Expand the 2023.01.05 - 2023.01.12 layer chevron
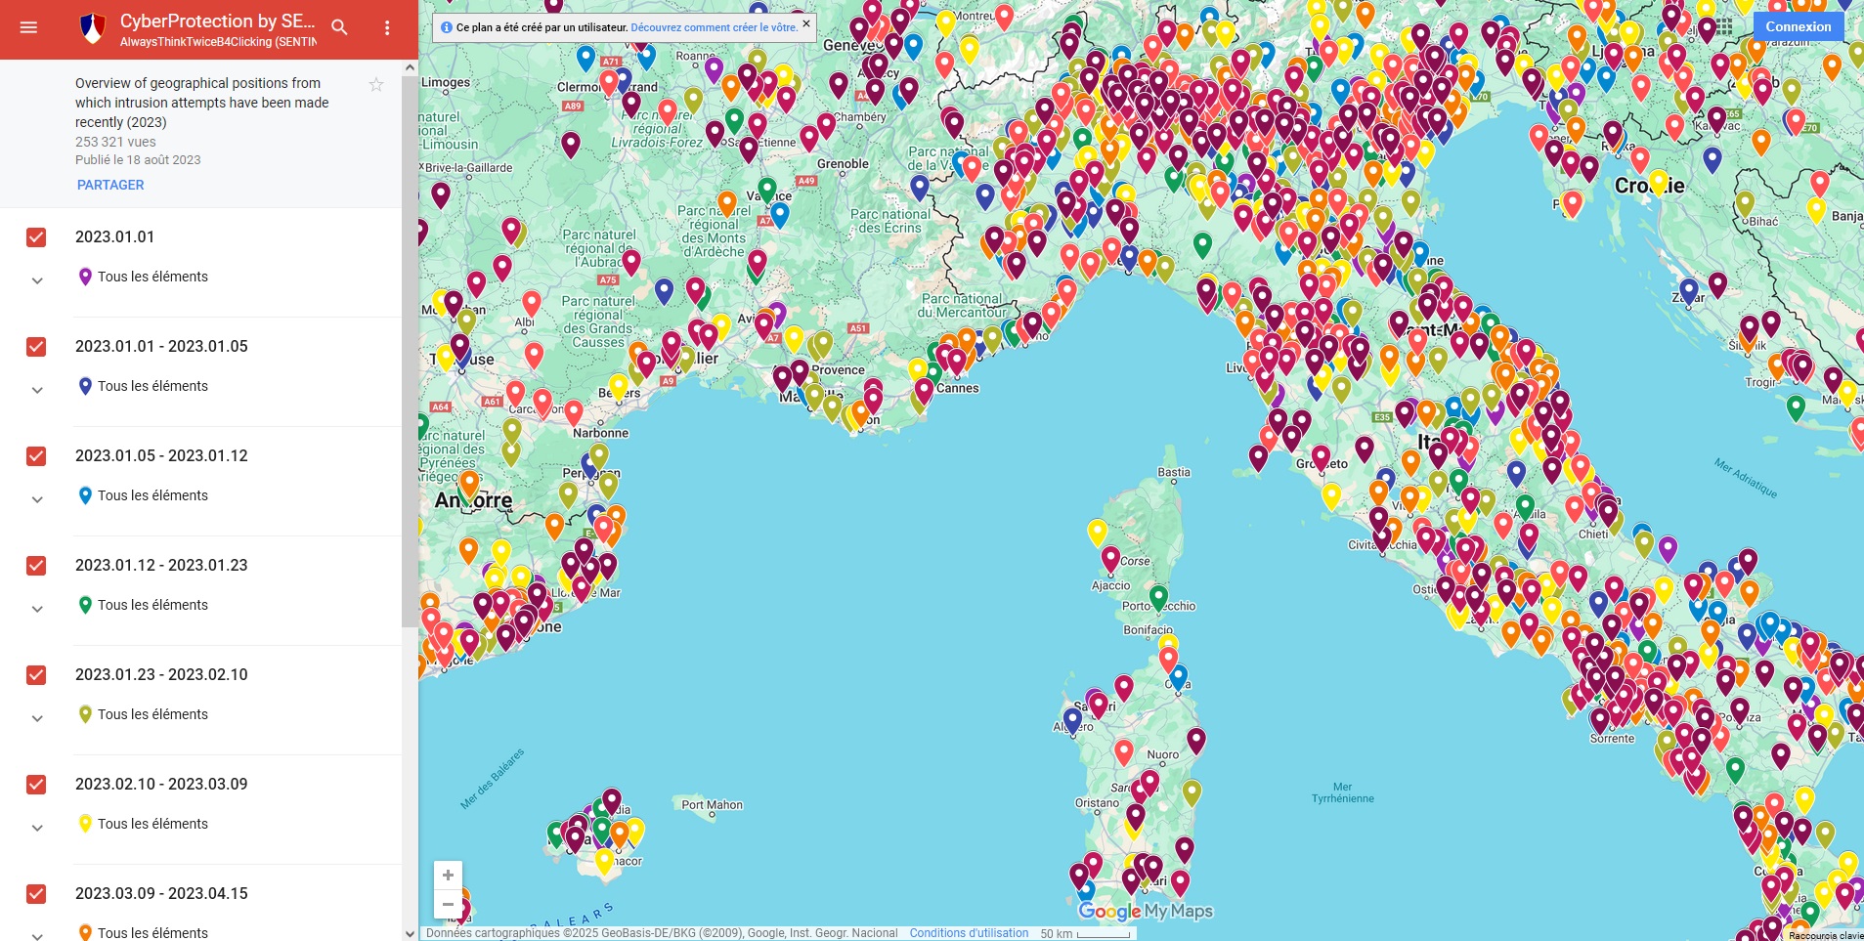The height and width of the screenshot is (941, 1864). click(x=37, y=499)
